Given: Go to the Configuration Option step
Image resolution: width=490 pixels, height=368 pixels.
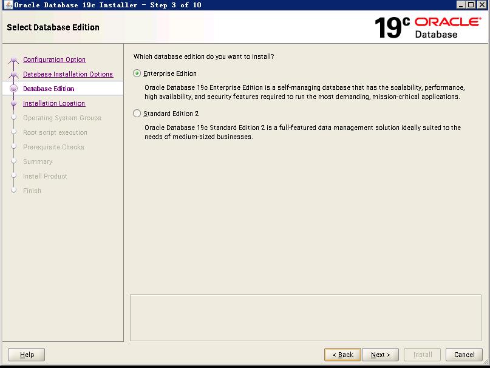Looking at the screenshot, I should point(55,60).
